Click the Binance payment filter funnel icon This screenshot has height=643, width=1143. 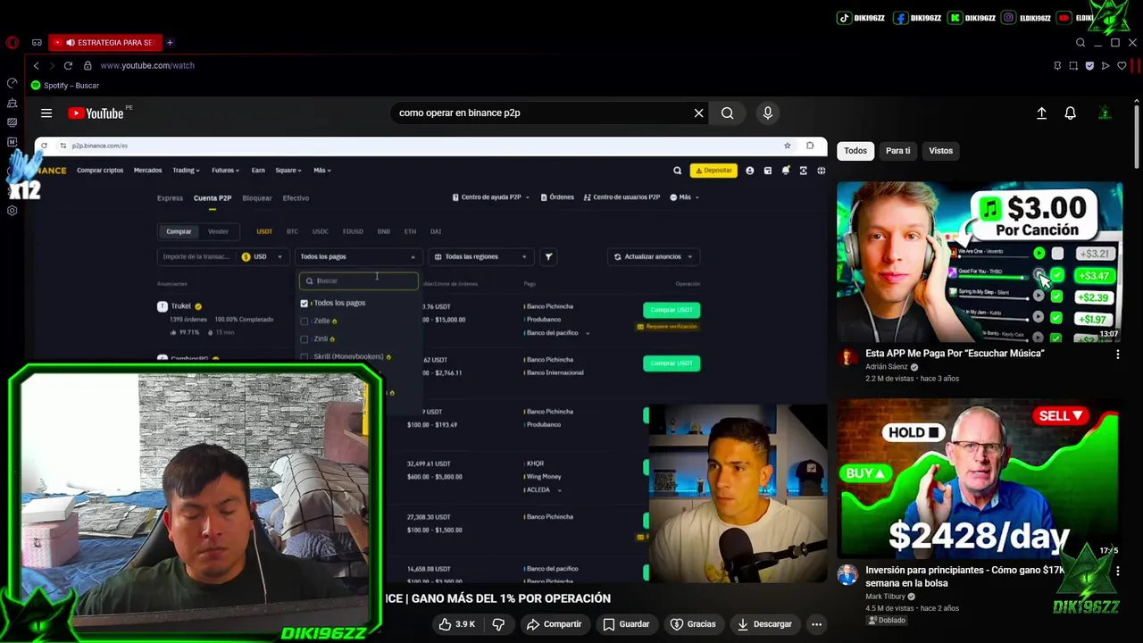click(549, 256)
